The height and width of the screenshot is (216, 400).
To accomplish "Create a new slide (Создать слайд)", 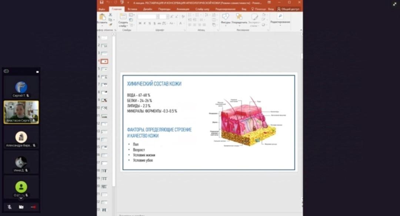I will coord(123,17).
